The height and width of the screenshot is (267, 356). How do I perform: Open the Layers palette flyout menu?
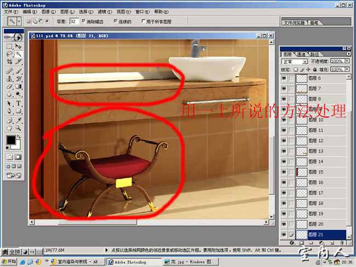pyautogui.click(x=348, y=54)
